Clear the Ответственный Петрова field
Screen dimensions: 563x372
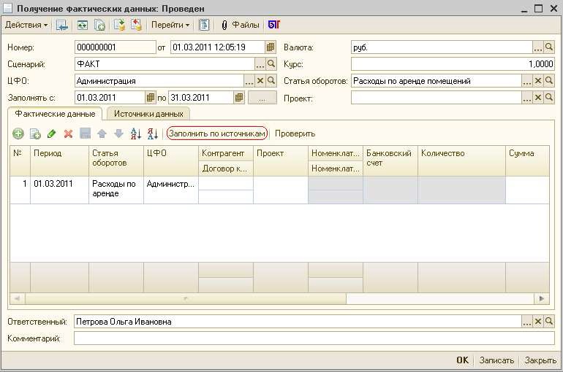538,322
